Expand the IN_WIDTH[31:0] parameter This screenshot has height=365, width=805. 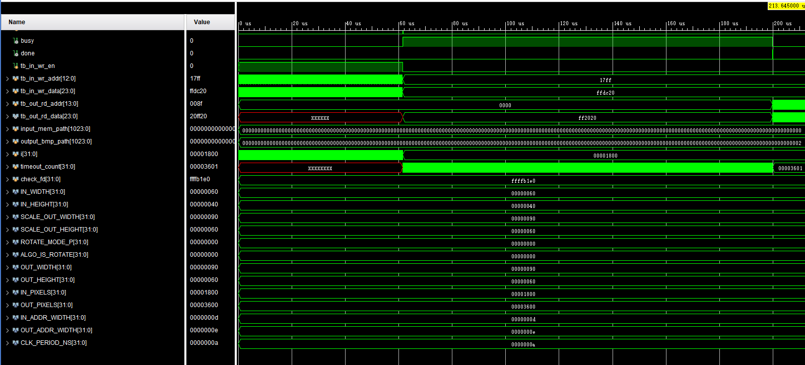pos(8,192)
